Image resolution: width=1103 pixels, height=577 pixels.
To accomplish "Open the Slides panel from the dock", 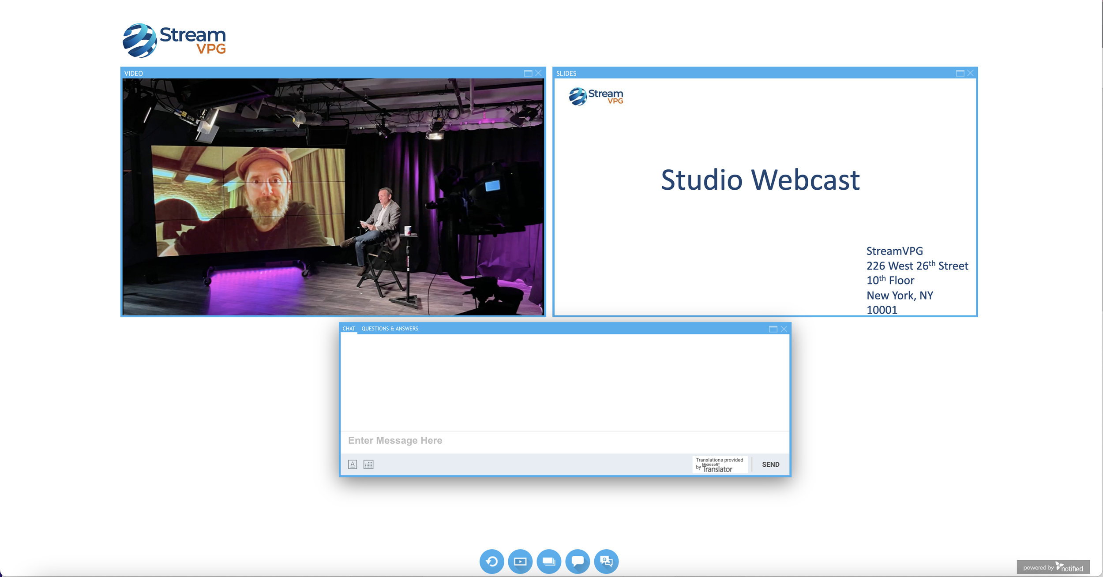I will (549, 561).
